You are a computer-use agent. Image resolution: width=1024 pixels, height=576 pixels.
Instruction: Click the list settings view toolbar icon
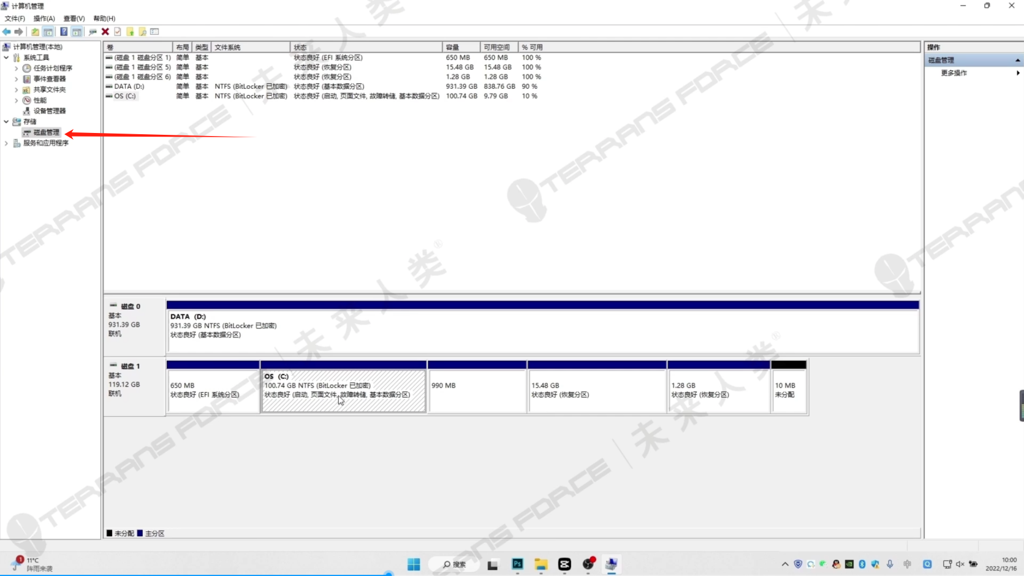point(154,32)
